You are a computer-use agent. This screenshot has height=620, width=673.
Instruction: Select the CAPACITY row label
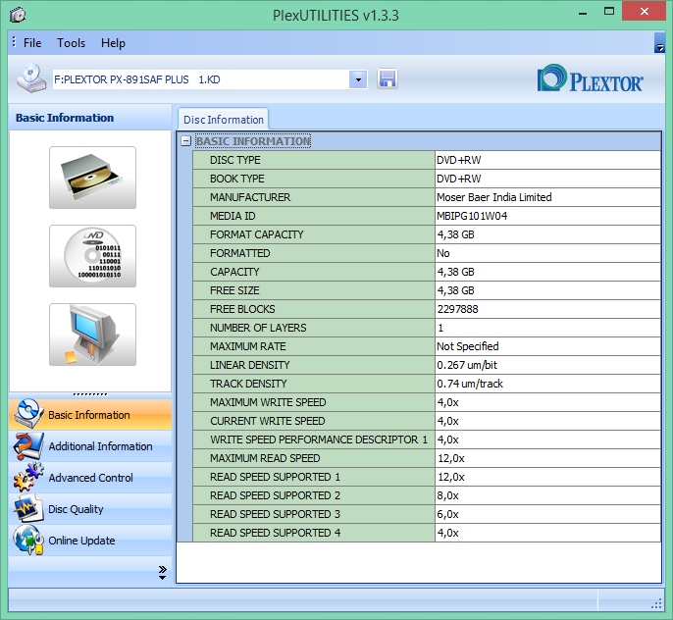(x=234, y=272)
